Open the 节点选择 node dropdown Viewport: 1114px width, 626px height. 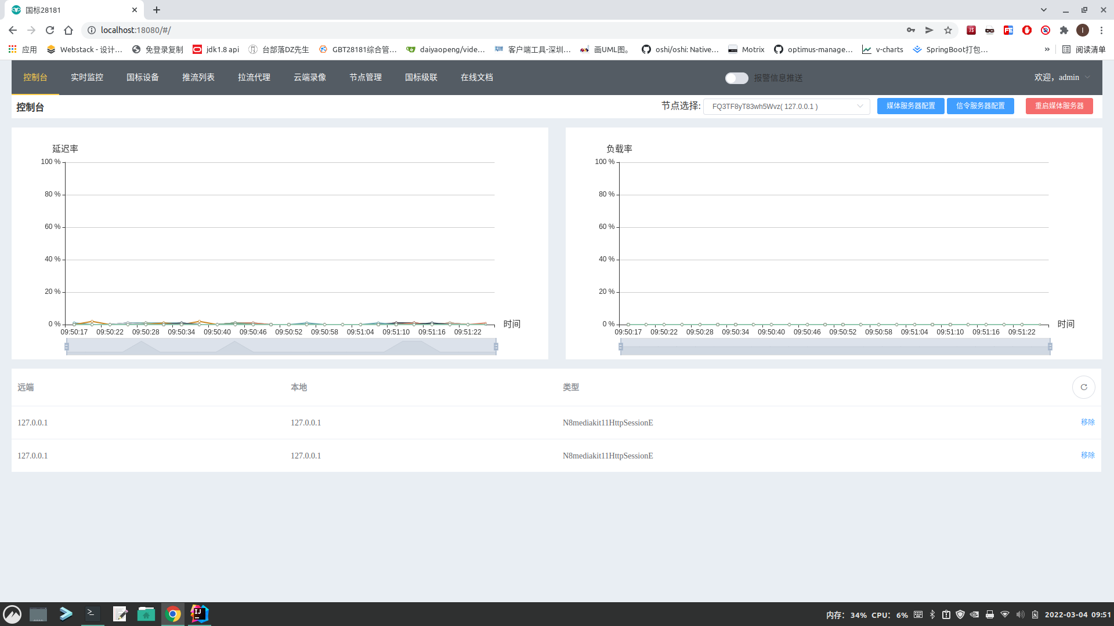786,107
